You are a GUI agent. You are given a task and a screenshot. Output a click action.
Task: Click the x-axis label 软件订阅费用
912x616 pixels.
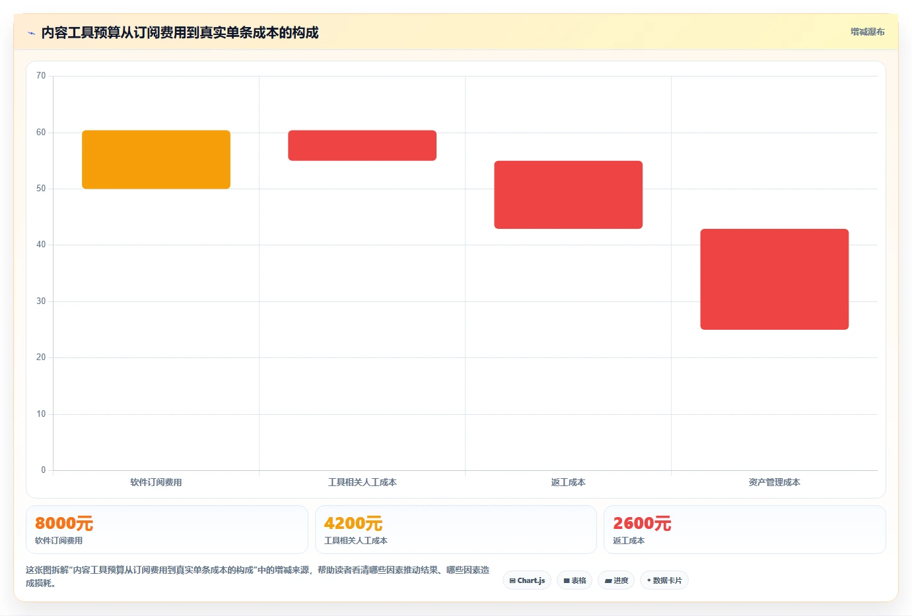coord(156,482)
